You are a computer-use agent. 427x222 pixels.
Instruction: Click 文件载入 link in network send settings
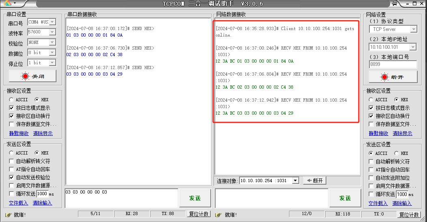[x=378, y=203]
